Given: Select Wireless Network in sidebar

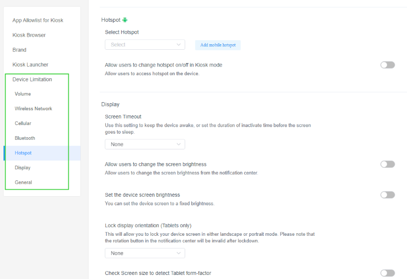Looking at the screenshot, I should 34,109.
